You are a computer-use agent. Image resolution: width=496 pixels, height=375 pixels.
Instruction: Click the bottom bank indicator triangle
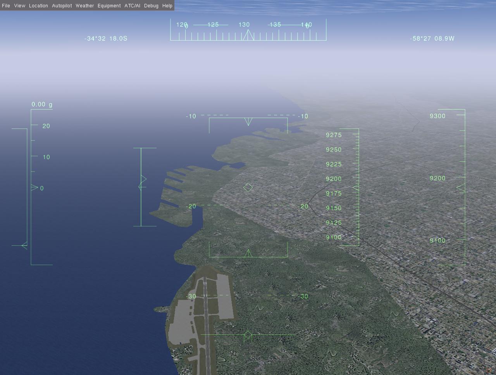[248, 253]
